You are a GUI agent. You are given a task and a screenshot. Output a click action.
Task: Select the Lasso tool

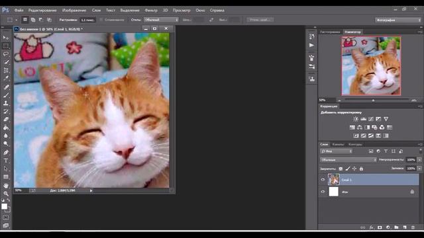pos(6,54)
